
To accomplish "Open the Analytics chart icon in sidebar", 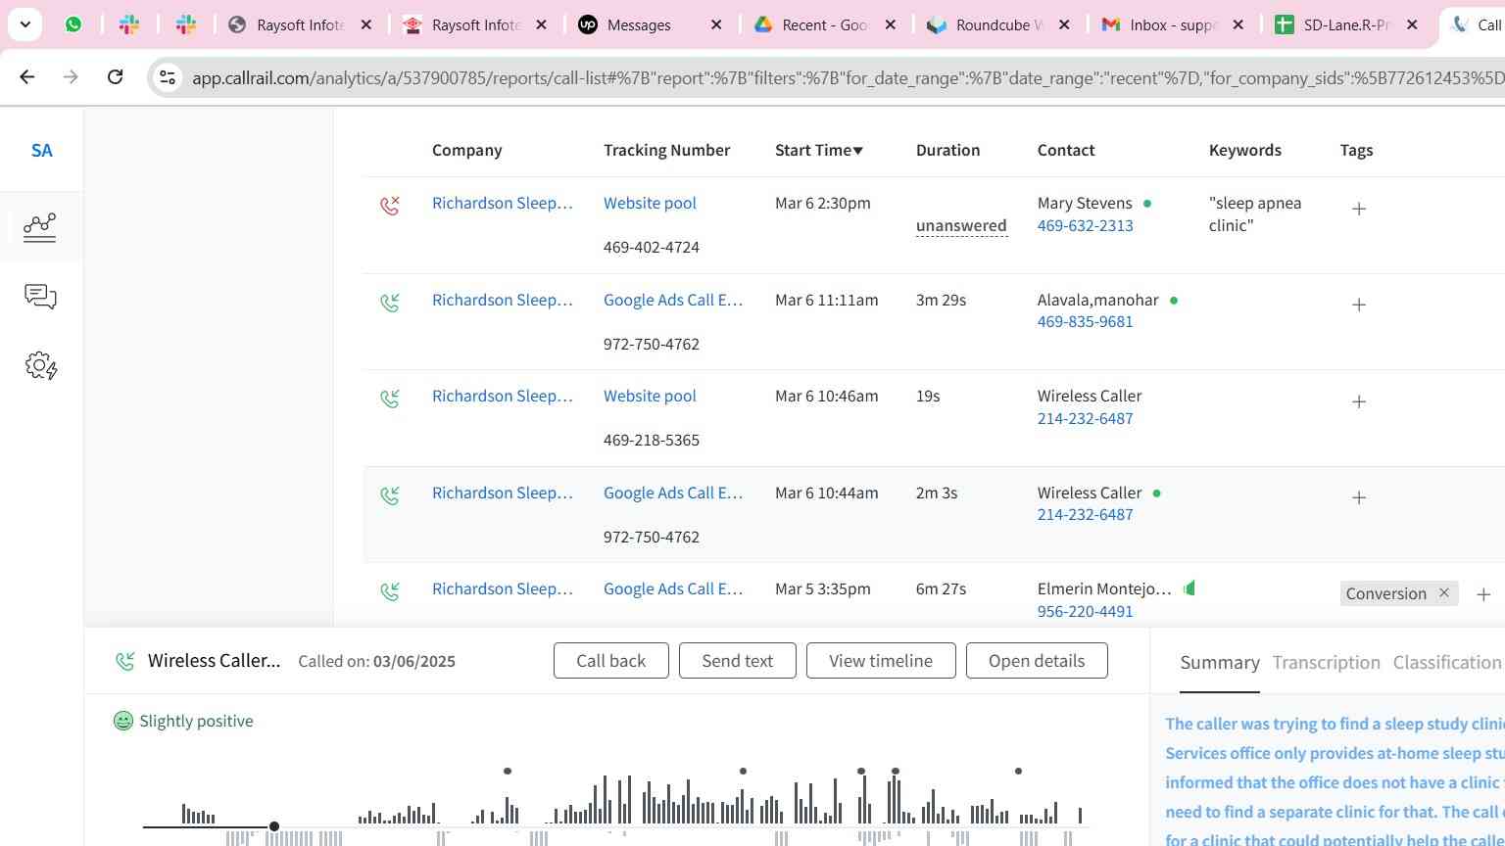I will point(40,226).
